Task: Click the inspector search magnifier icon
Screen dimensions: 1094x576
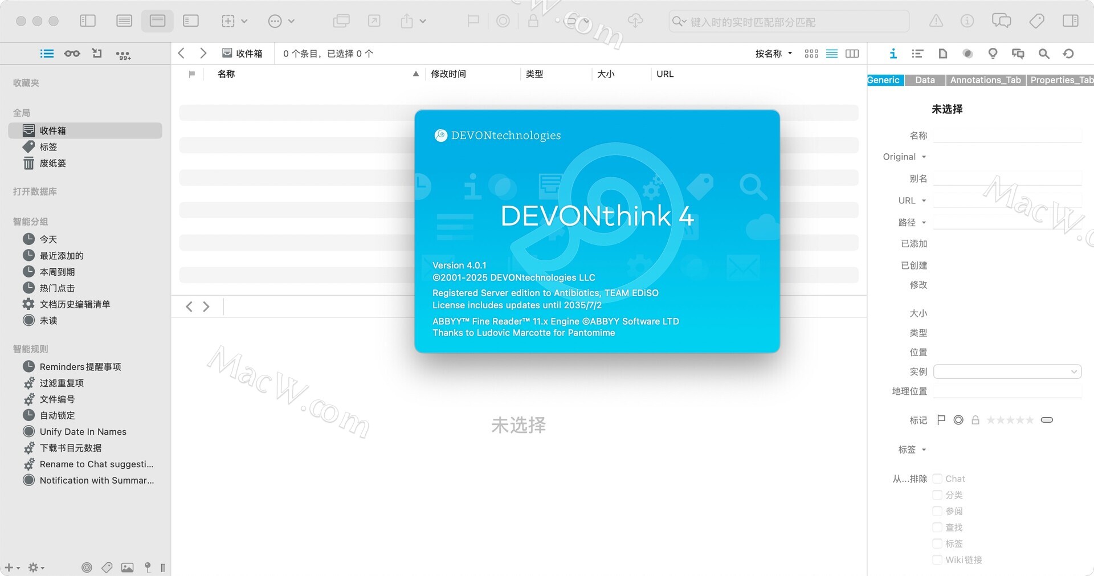Action: point(1043,54)
